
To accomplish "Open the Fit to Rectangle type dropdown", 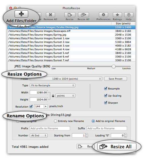I will [53, 85].
